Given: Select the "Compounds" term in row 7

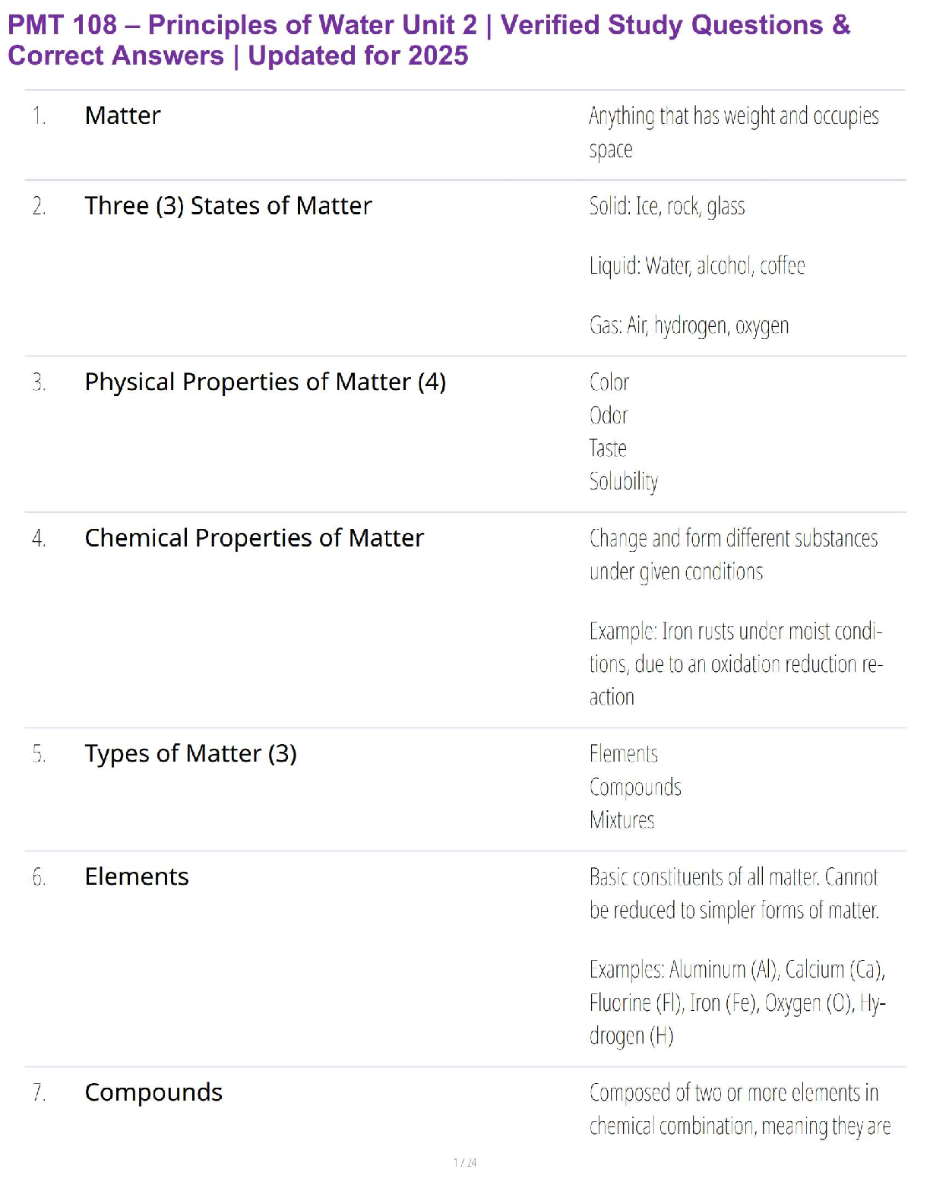Looking at the screenshot, I should coord(153,1092).
